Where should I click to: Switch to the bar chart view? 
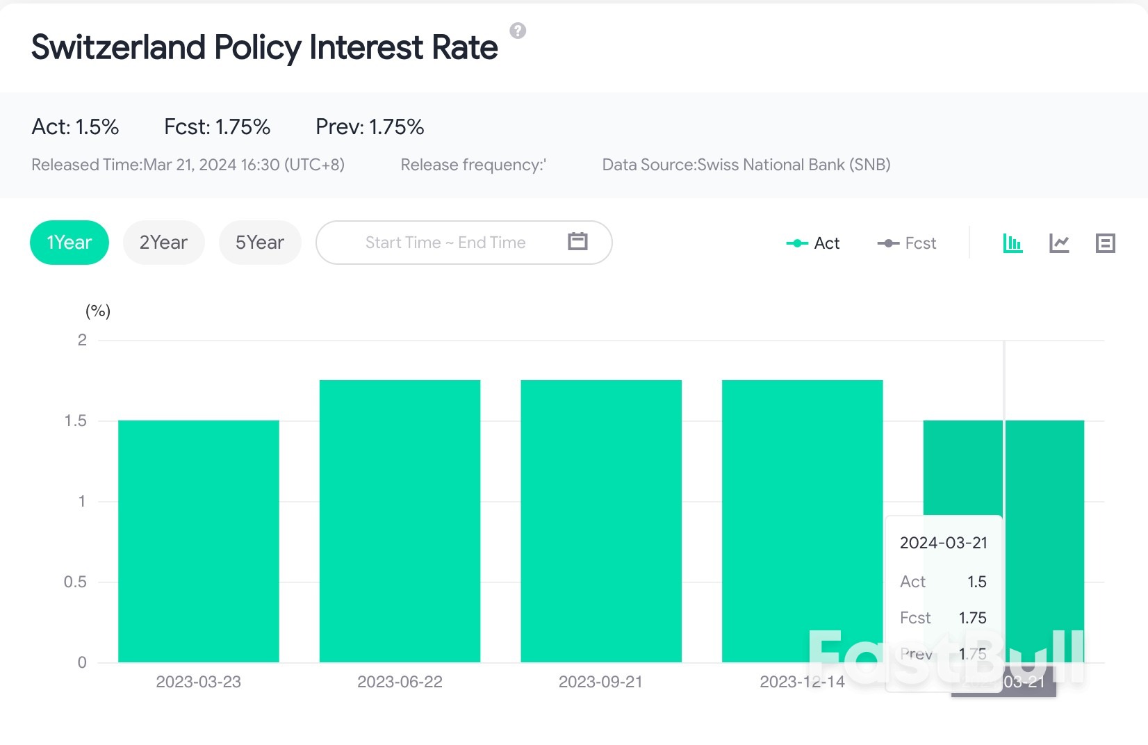click(1012, 243)
